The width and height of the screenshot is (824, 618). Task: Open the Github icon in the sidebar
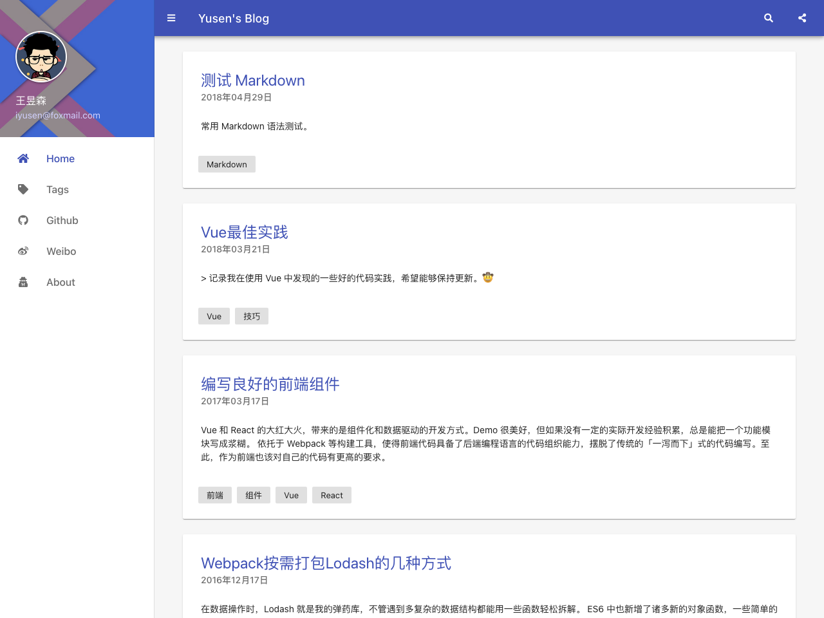coord(23,220)
